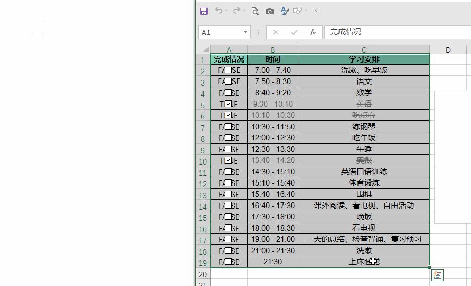Expand the Redo history dropdown arrow
This screenshot has height=286, width=471.
point(244,11)
